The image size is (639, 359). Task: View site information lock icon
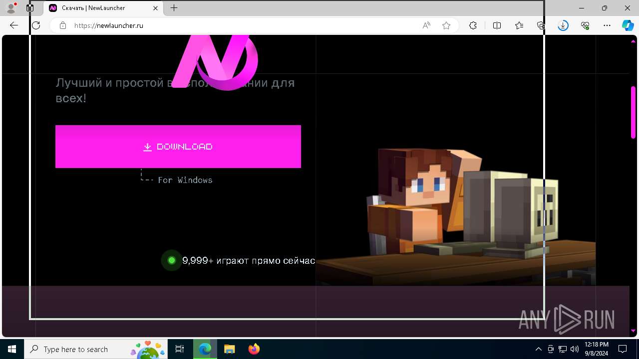[x=63, y=25]
